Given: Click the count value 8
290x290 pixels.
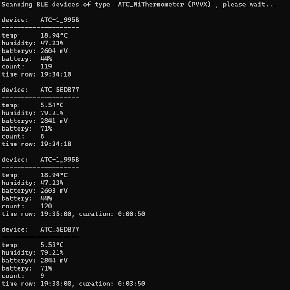Looking at the screenshot, I should [x=43, y=136].
